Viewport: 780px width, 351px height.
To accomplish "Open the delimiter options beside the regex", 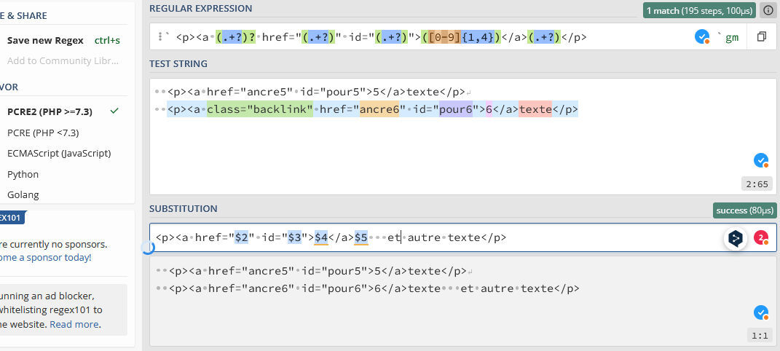I will click(x=160, y=36).
